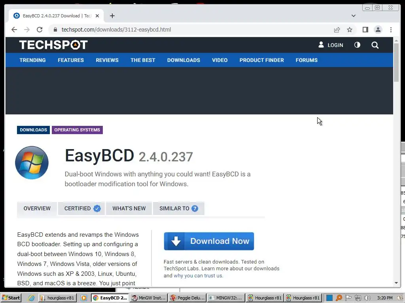Open the FORUMS nav item
Screen dimensions: 405x303
(x=307, y=60)
